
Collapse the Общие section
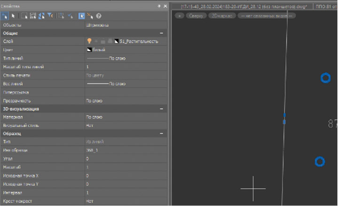[161, 33]
